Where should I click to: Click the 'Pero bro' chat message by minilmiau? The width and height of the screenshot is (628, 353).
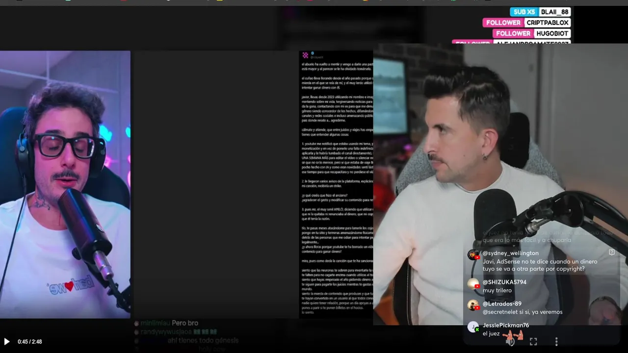(x=185, y=323)
